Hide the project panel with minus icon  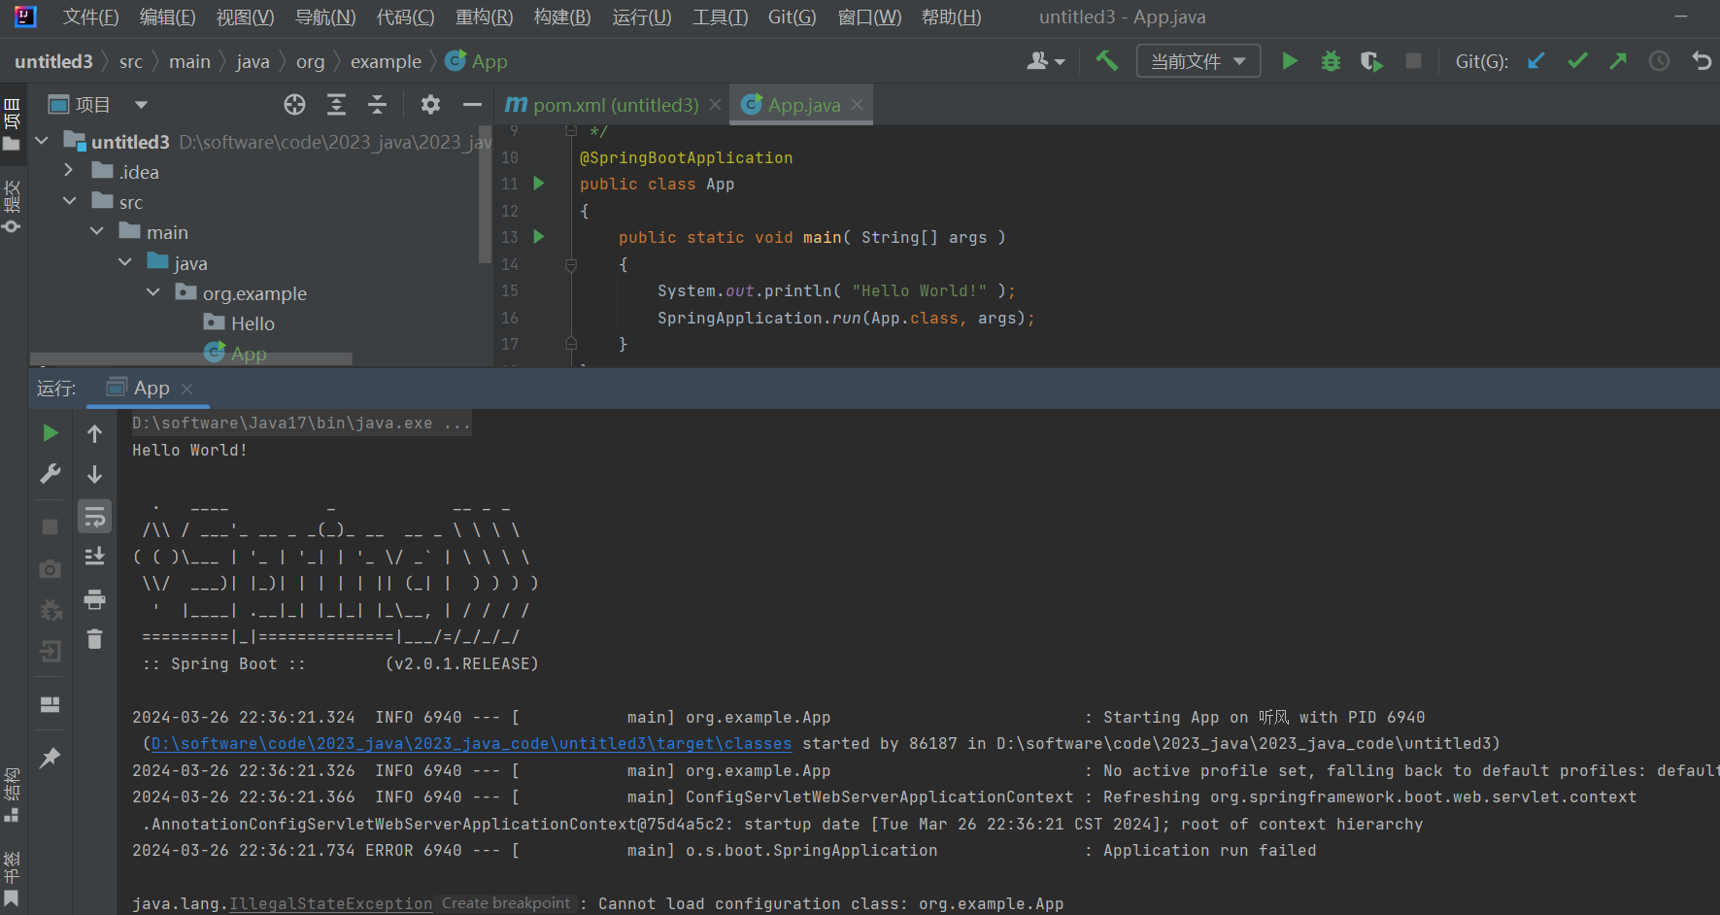click(472, 104)
